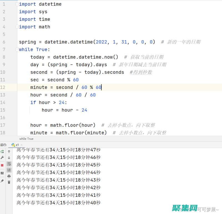Rerun the z1 script

(x=2, y=152)
